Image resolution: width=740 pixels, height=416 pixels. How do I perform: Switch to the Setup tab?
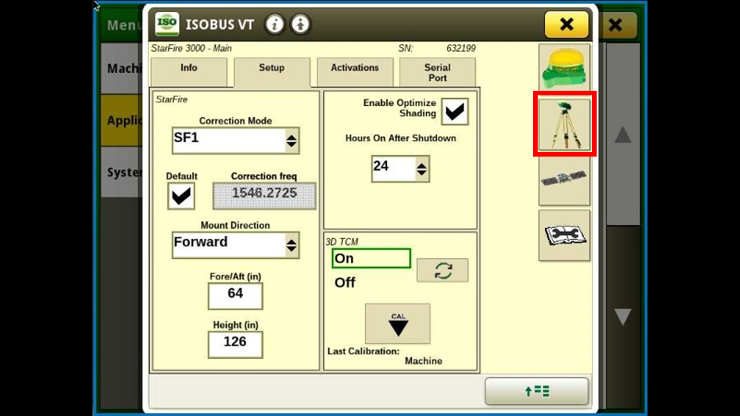tap(272, 72)
